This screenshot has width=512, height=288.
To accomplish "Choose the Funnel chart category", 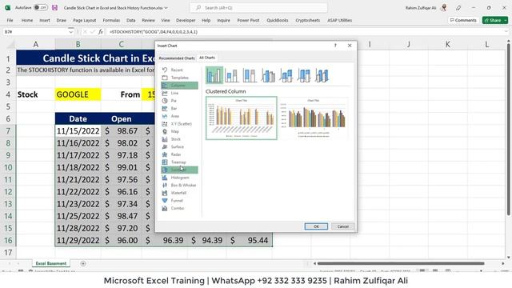I will (x=179, y=201).
